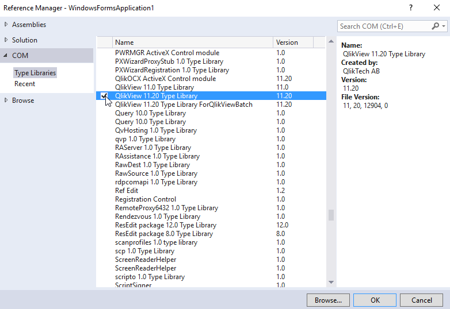This screenshot has height=309, width=450.
Task: Select scripto 1.0 Type Library
Action: [211, 277]
